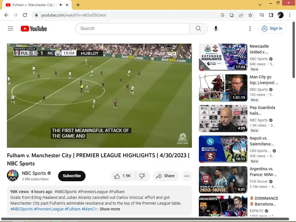Click the vertical page scrollbar
This screenshot has width=296, height=222.
(294, 50)
